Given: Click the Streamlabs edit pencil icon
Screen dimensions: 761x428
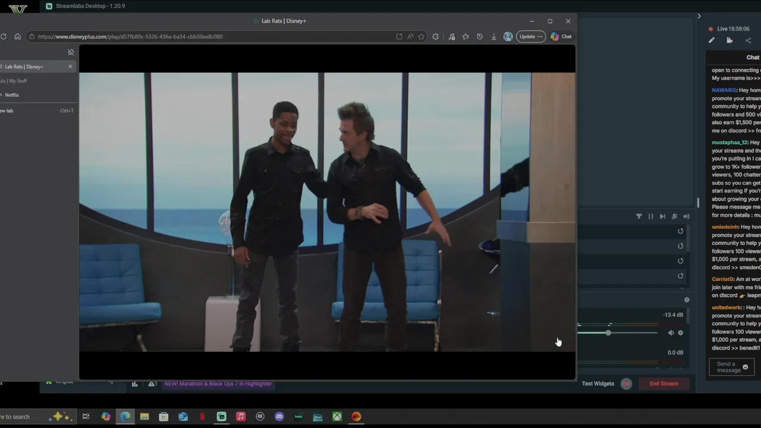Looking at the screenshot, I should [x=712, y=40].
